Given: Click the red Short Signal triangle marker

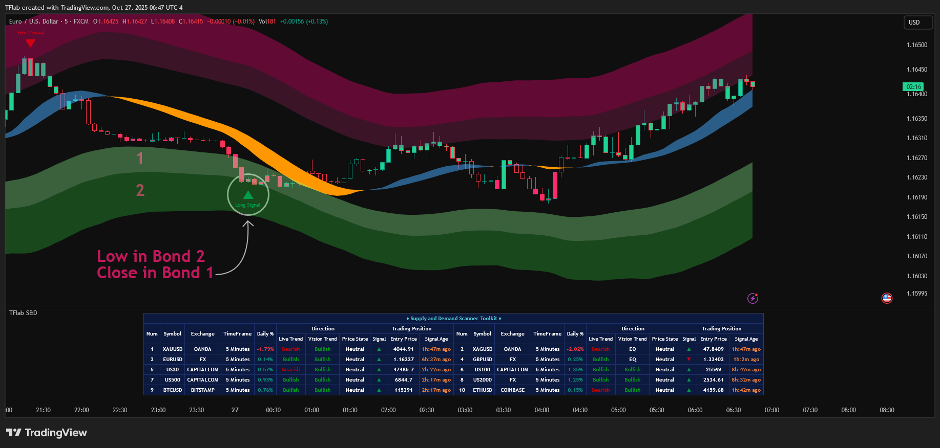Looking at the screenshot, I should [x=31, y=43].
